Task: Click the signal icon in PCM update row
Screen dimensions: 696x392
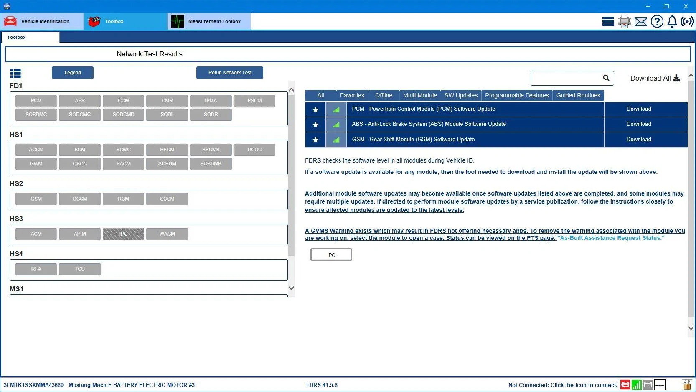Action: click(x=336, y=109)
